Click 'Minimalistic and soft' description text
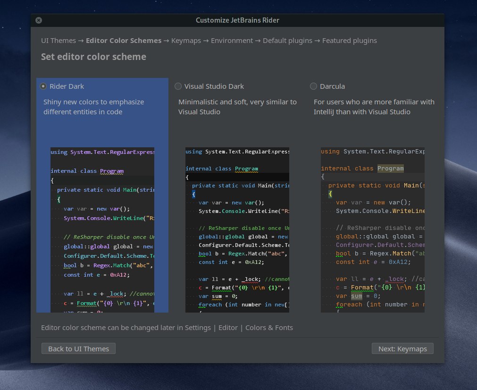This screenshot has width=477, height=390. pyautogui.click(x=237, y=107)
